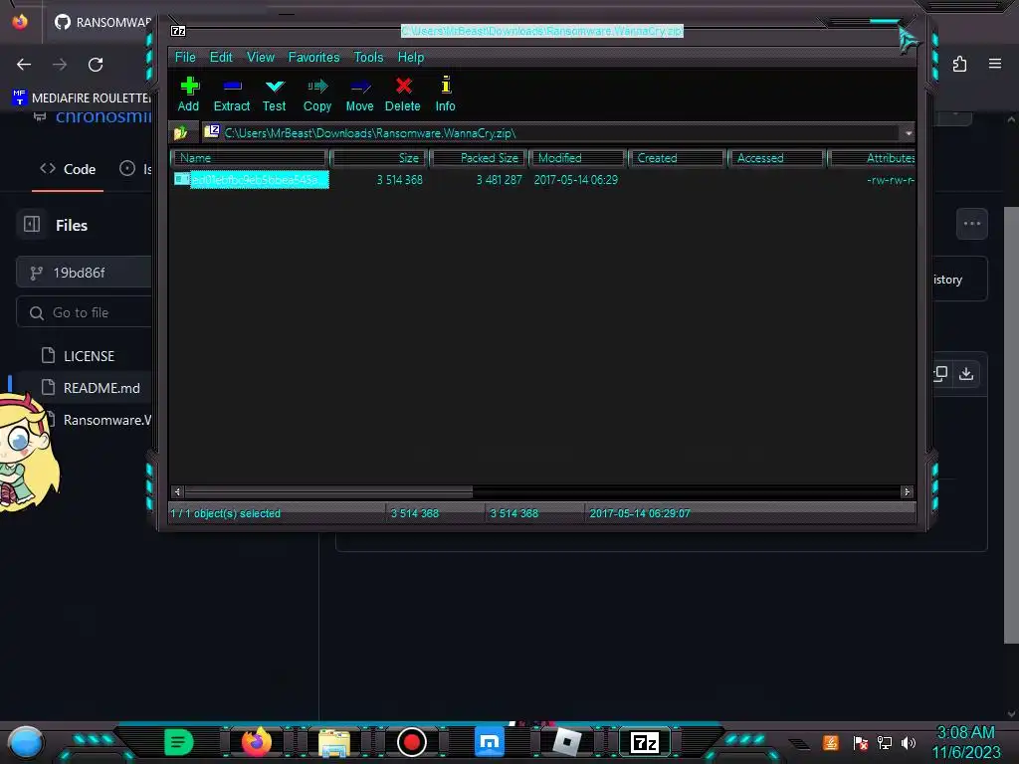Click the 7z taskbar button
The height and width of the screenshot is (764, 1019).
coord(645,742)
